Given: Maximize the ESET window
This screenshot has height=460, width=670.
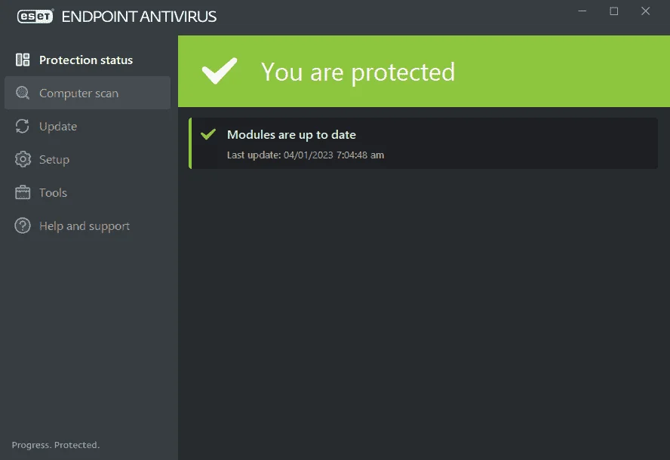Looking at the screenshot, I should click(613, 11).
